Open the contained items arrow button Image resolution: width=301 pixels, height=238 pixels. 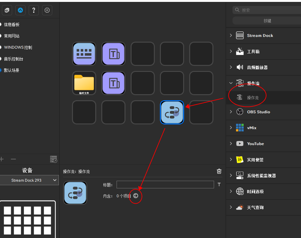pyautogui.click(x=136, y=196)
